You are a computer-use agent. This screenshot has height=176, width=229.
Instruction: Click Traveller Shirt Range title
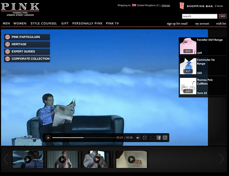210,40
